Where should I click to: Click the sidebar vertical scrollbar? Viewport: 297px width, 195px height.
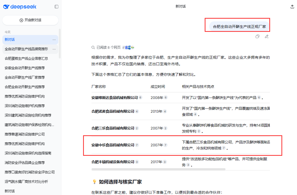[x=60, y=43]
